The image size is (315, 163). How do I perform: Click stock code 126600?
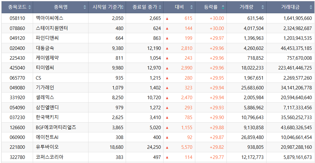coord(17,128)
